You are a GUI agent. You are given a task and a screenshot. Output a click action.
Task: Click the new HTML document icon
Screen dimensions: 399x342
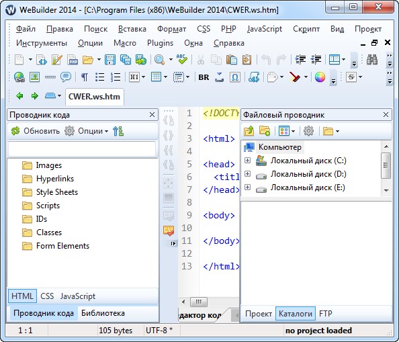[x=41, y=60]
